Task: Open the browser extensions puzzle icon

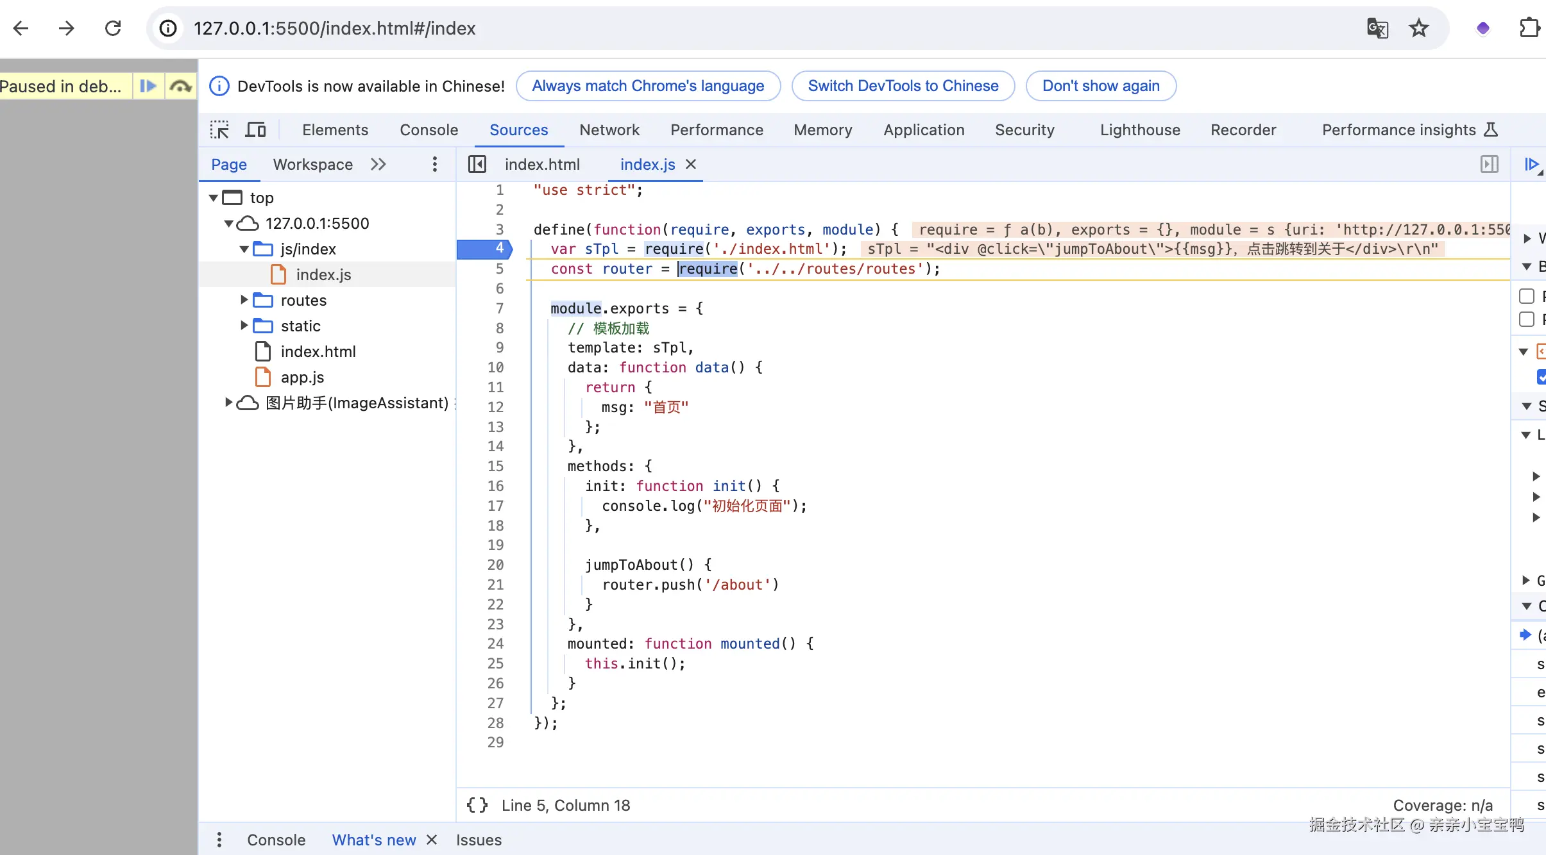Action: (x=1530, y=28)
